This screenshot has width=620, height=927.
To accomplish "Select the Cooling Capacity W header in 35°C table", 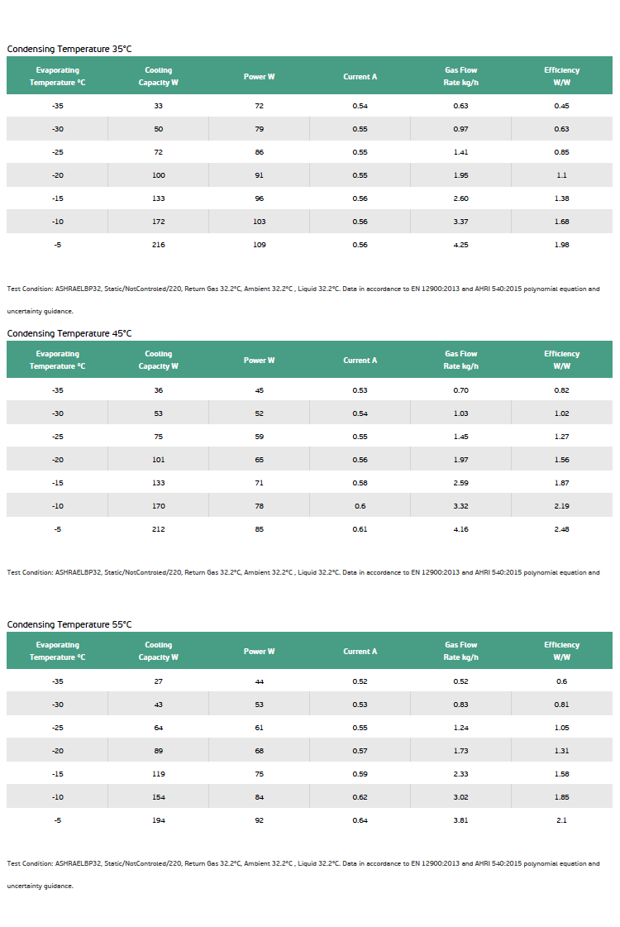I will click(x=159, y=76).
